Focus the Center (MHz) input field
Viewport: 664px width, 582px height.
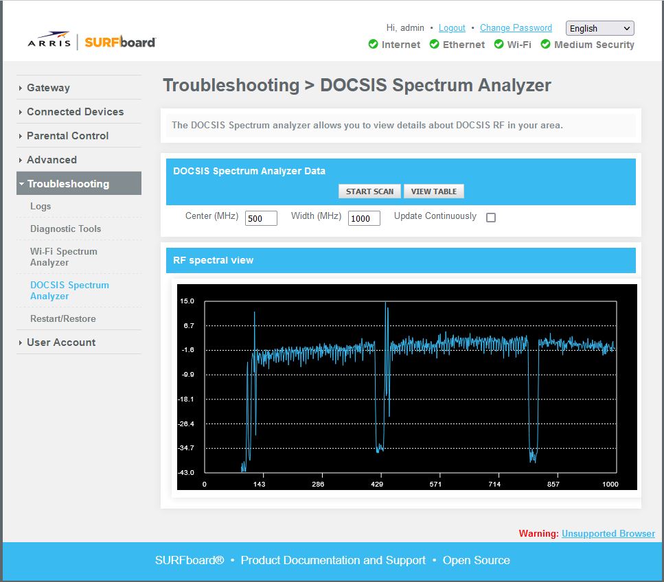(x=262, y=218)
